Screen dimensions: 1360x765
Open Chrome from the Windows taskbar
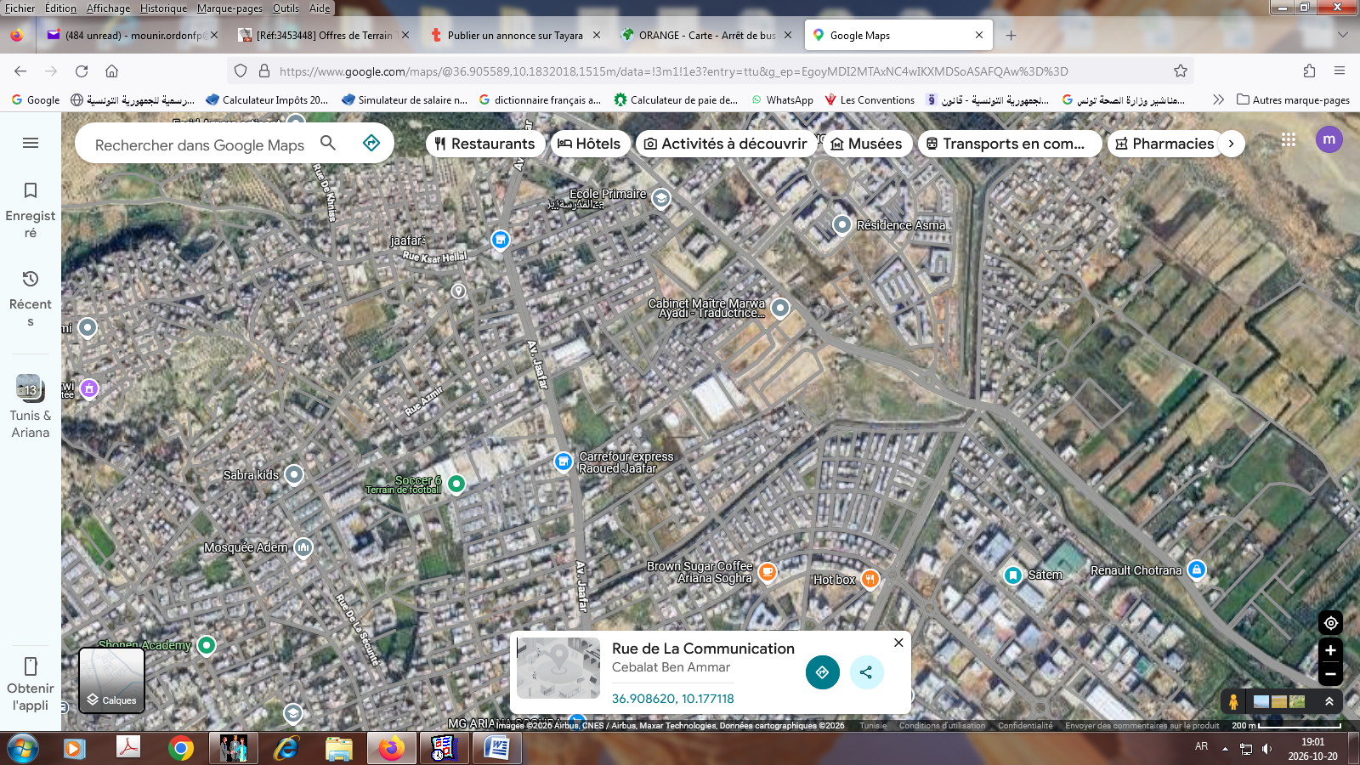click(x=180, y=748)
